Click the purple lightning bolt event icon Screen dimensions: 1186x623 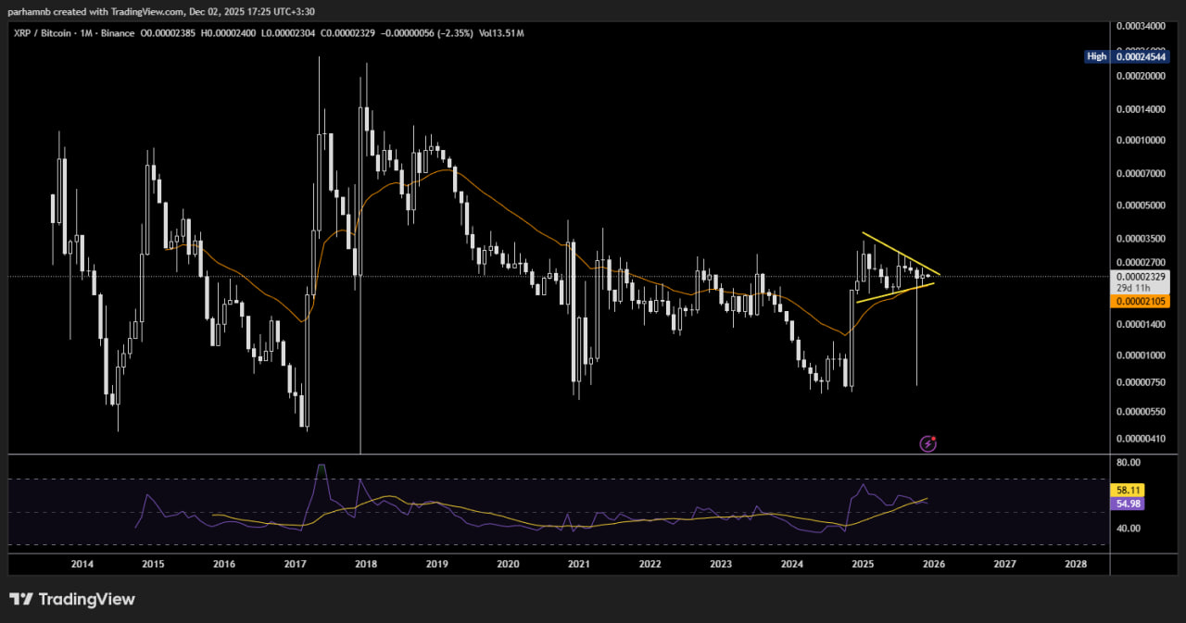click(x=927, y=443)
